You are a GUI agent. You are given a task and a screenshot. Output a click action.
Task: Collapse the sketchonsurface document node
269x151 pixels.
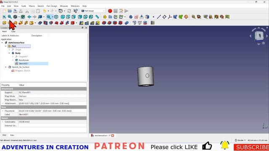2,43
